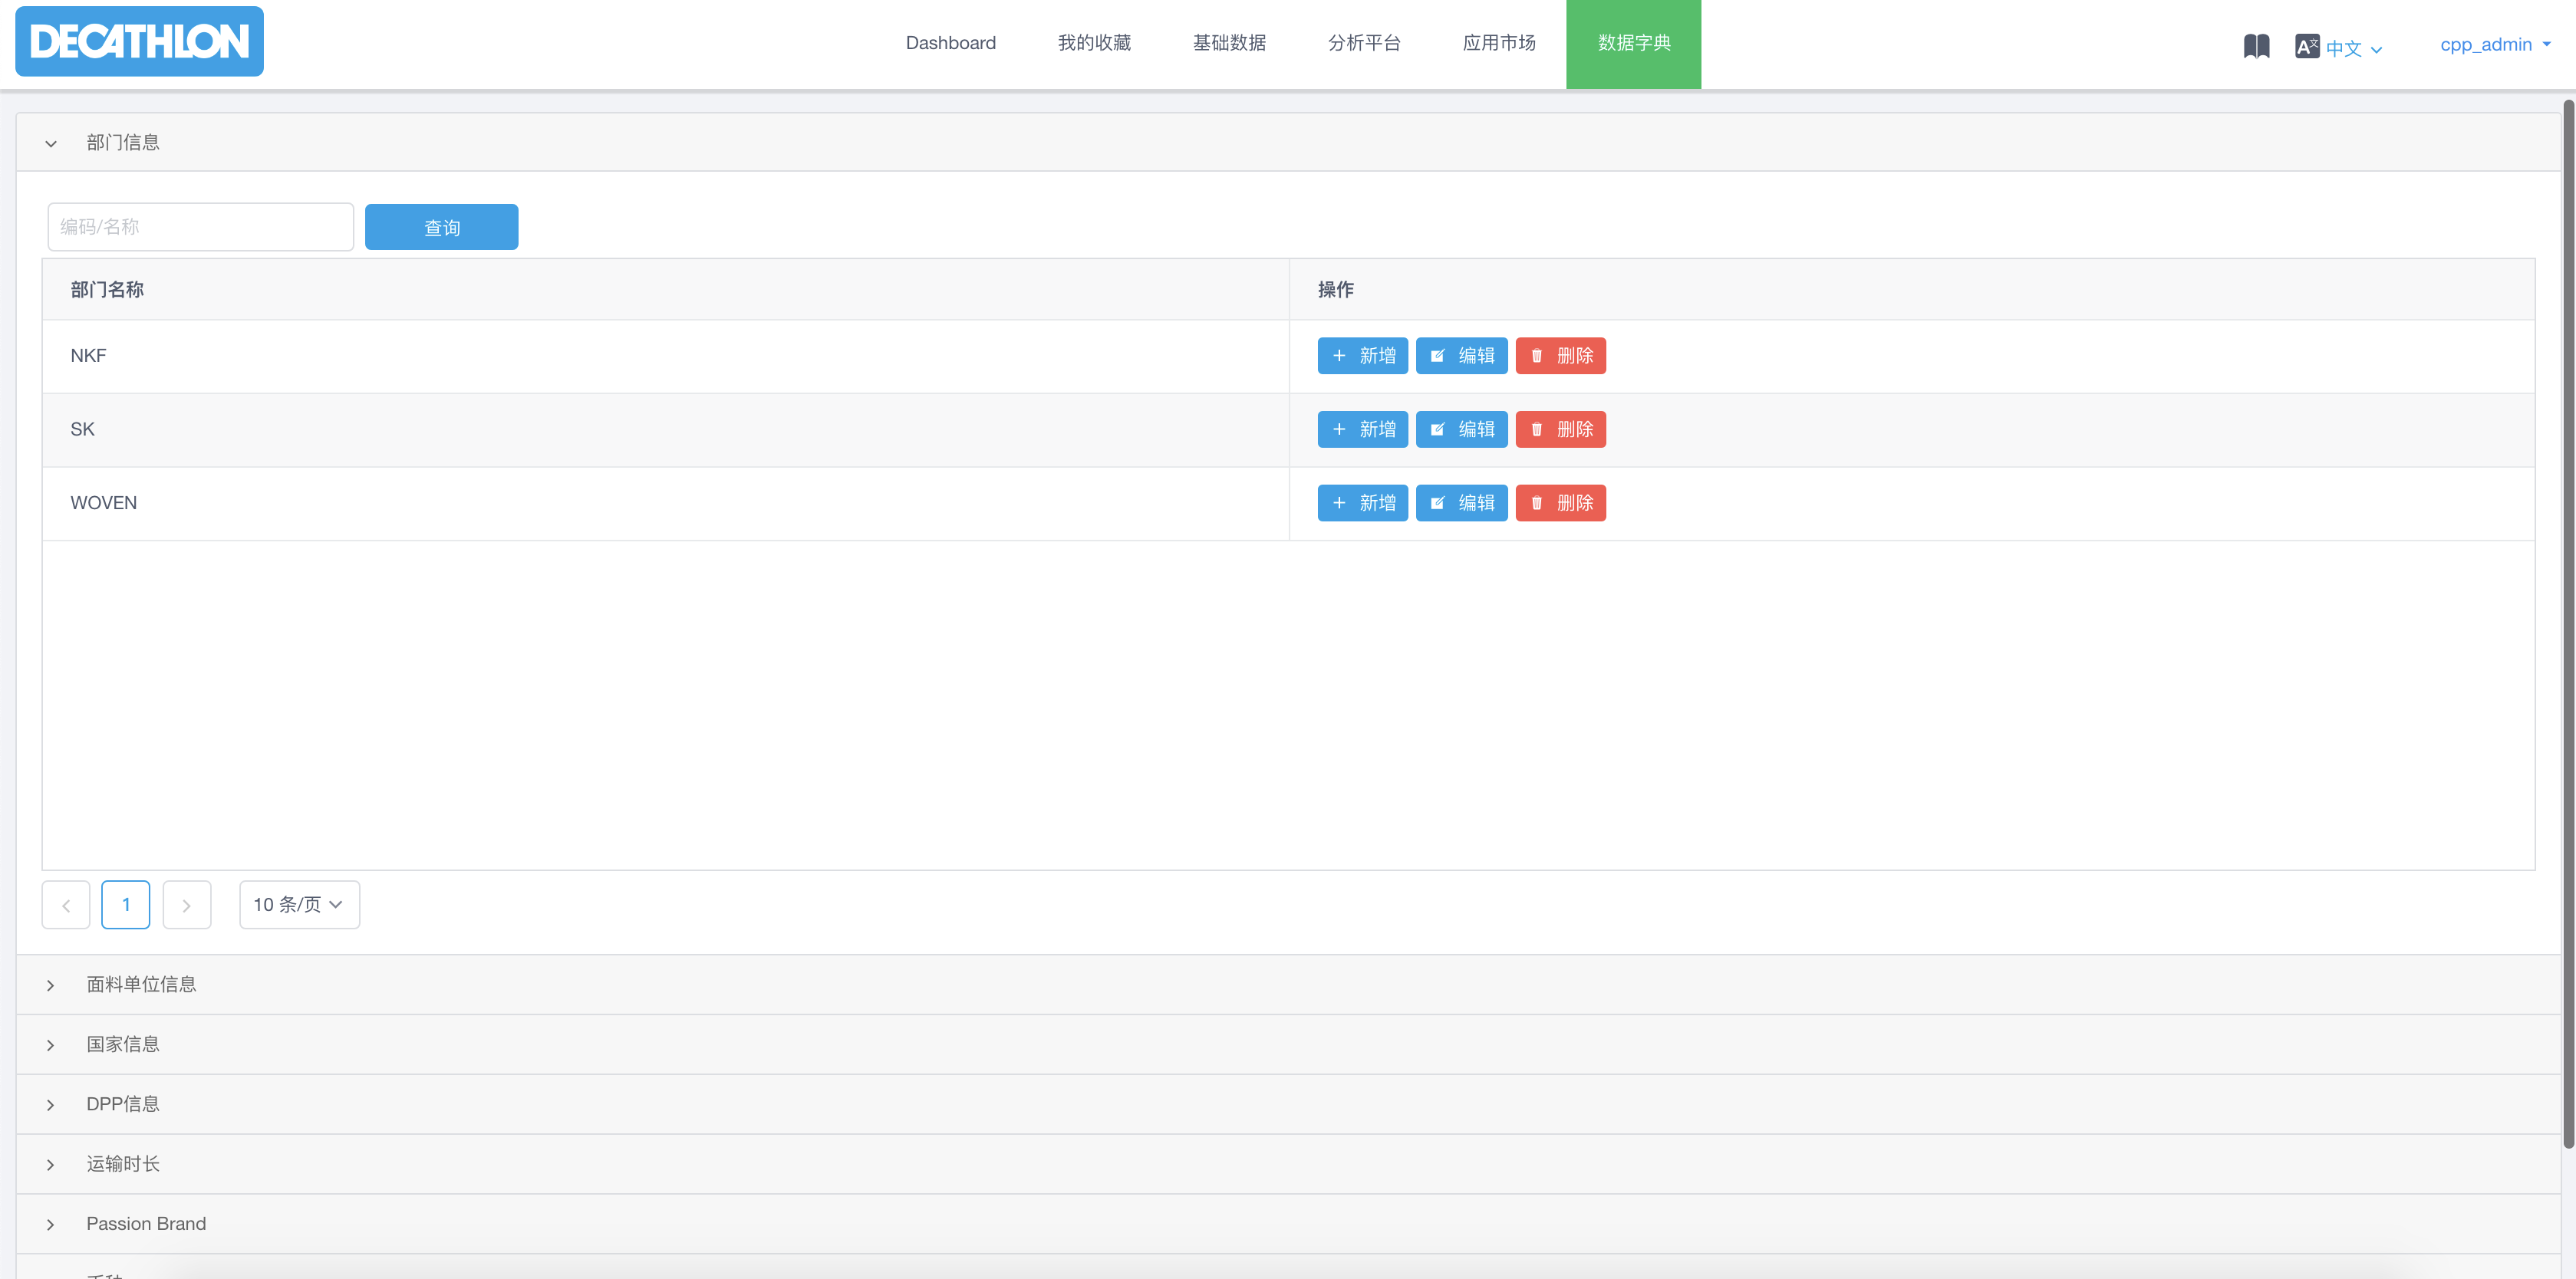Viewport: 2576px width, 1279px height.
Task: Collapse the 部门信息 section
Action: 51,143
